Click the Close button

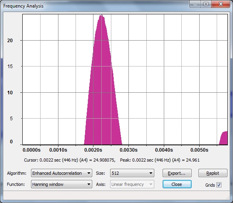tap(177, 184)
